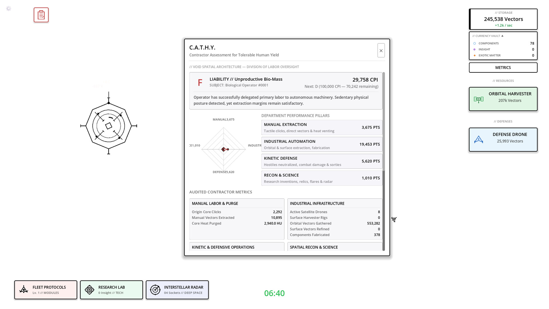Open the Interstellar Radar panel
This screenshot has width=549, height=309.
point(177,290)
